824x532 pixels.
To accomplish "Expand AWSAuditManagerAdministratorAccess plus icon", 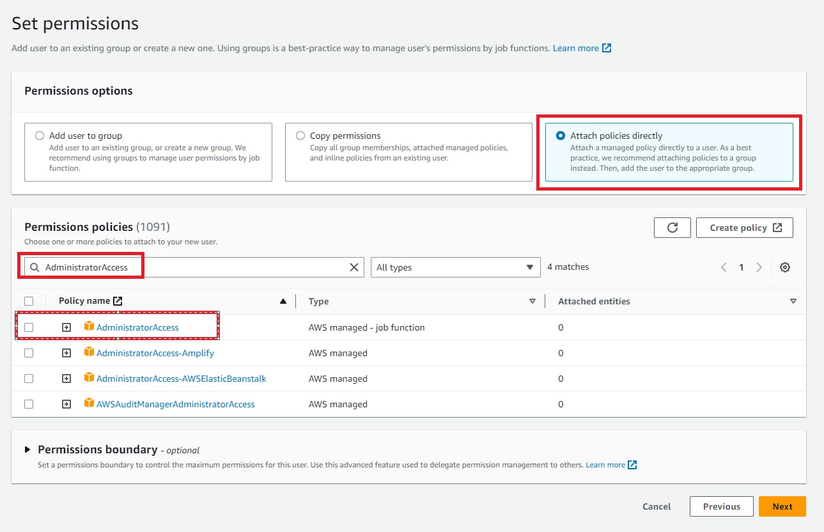I will click(66, 404).
